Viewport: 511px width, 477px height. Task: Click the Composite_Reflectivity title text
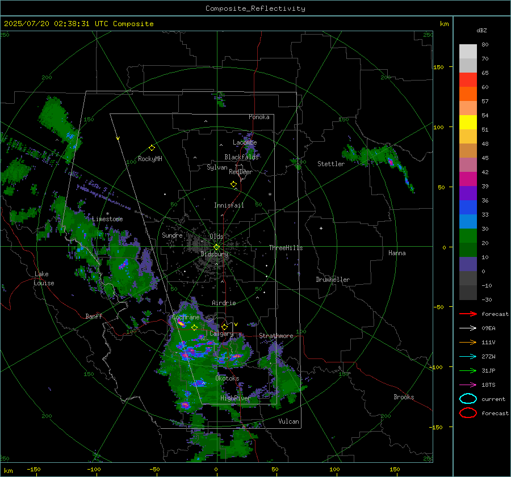[x=255, y=9]
